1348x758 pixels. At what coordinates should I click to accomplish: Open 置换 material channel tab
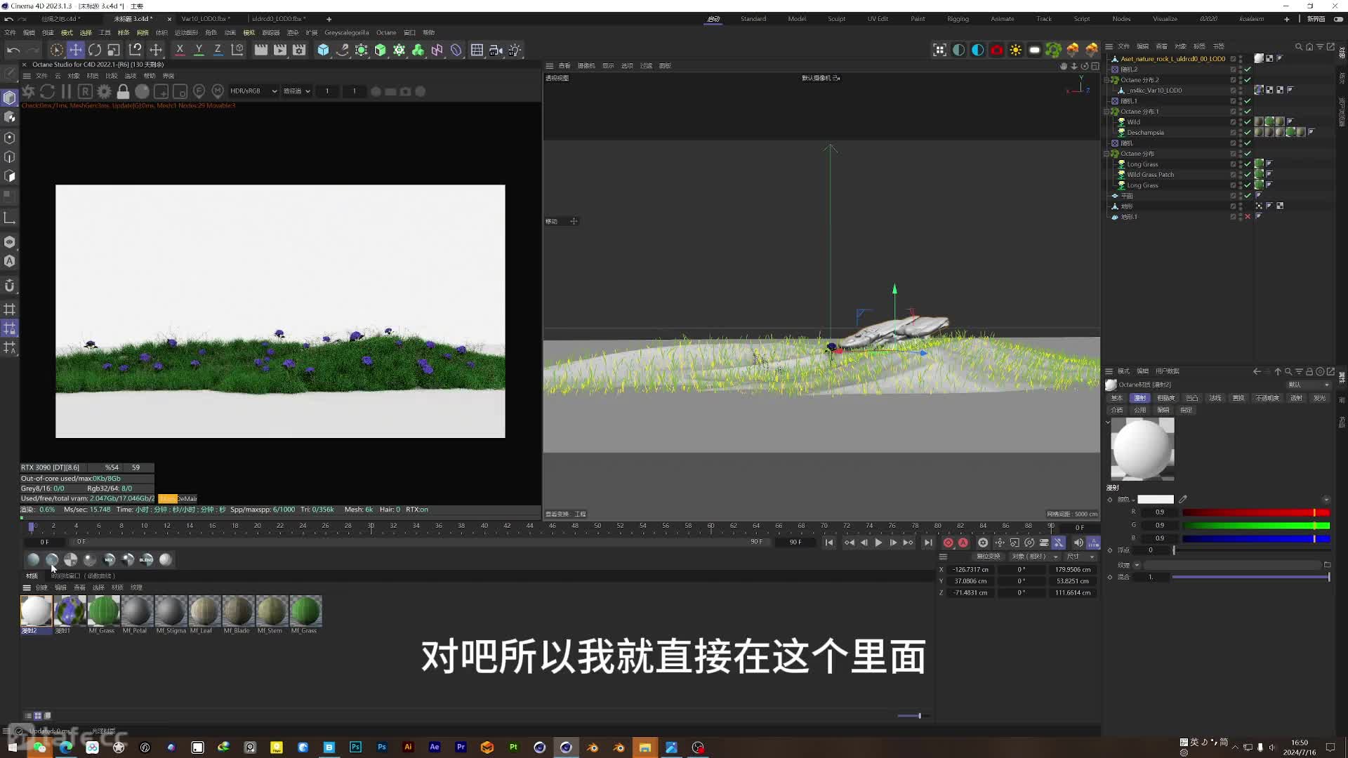coord(1238,398)
